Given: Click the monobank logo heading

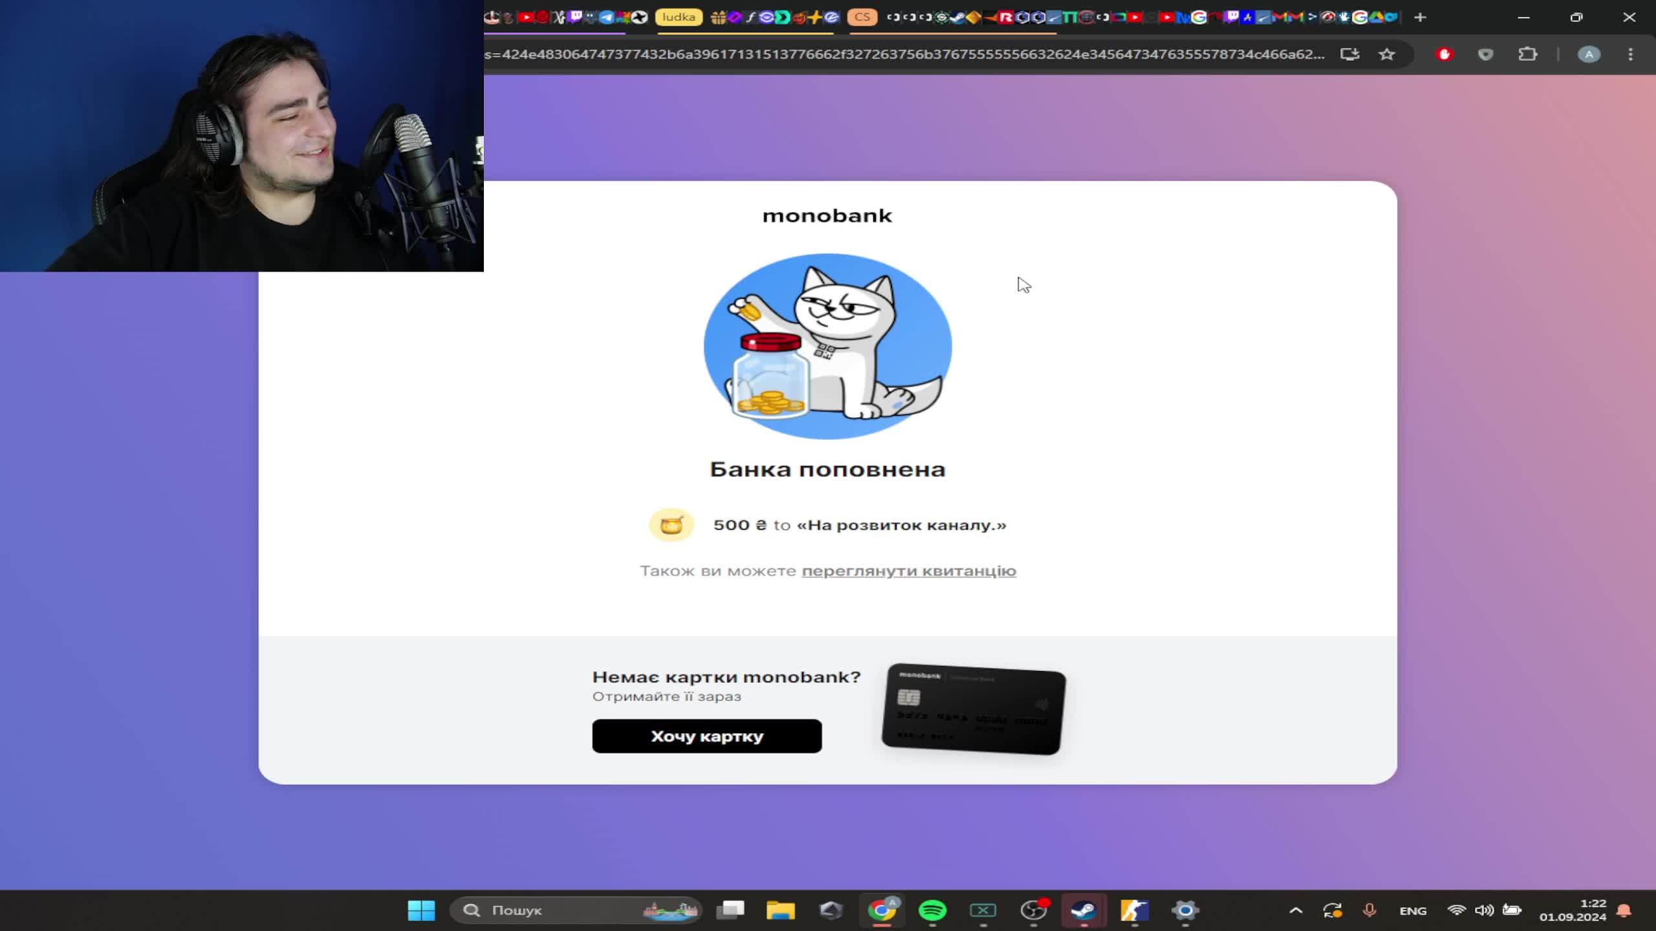Looking at the screenshot, I should (x=827, y=215).
